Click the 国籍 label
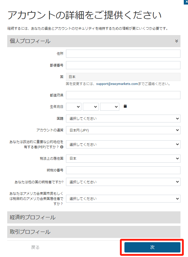Image resolution: width=188 pixels, height=257 pixels. click(60, 119)
